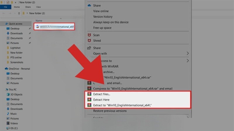Open Downloads under This PC

[16, 109]
